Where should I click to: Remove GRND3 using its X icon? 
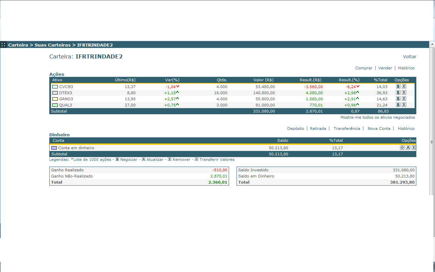click(404, 99)
